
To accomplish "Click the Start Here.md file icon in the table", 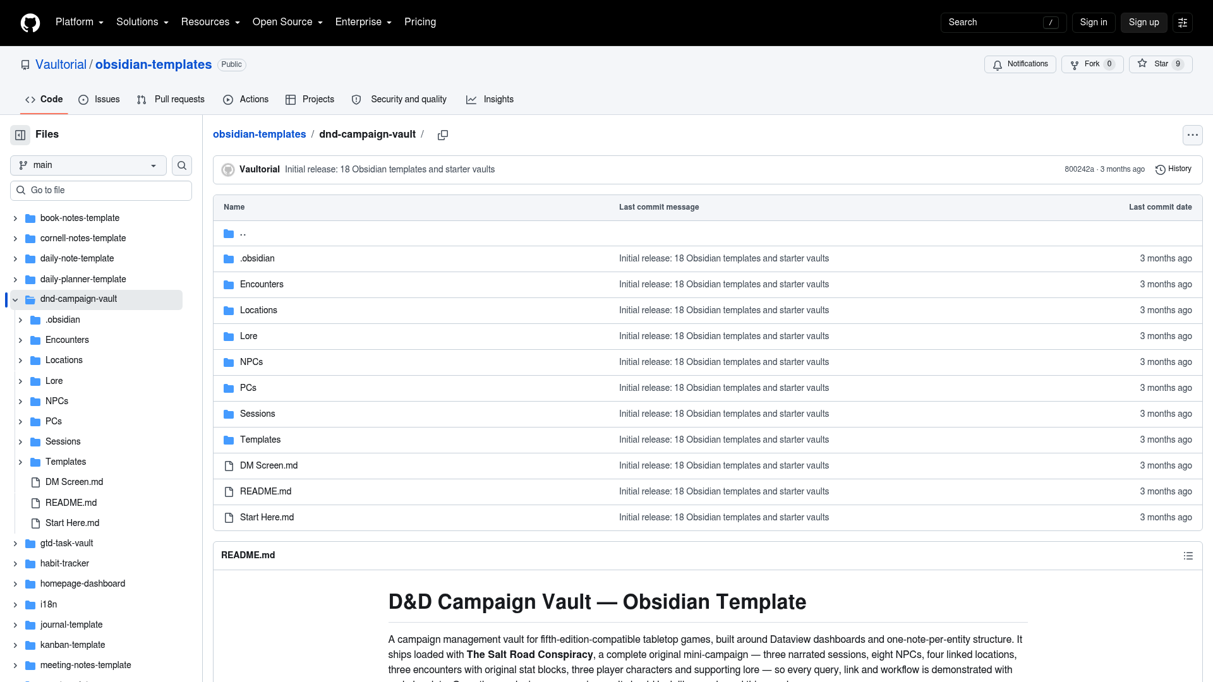I will click(229, 518).
